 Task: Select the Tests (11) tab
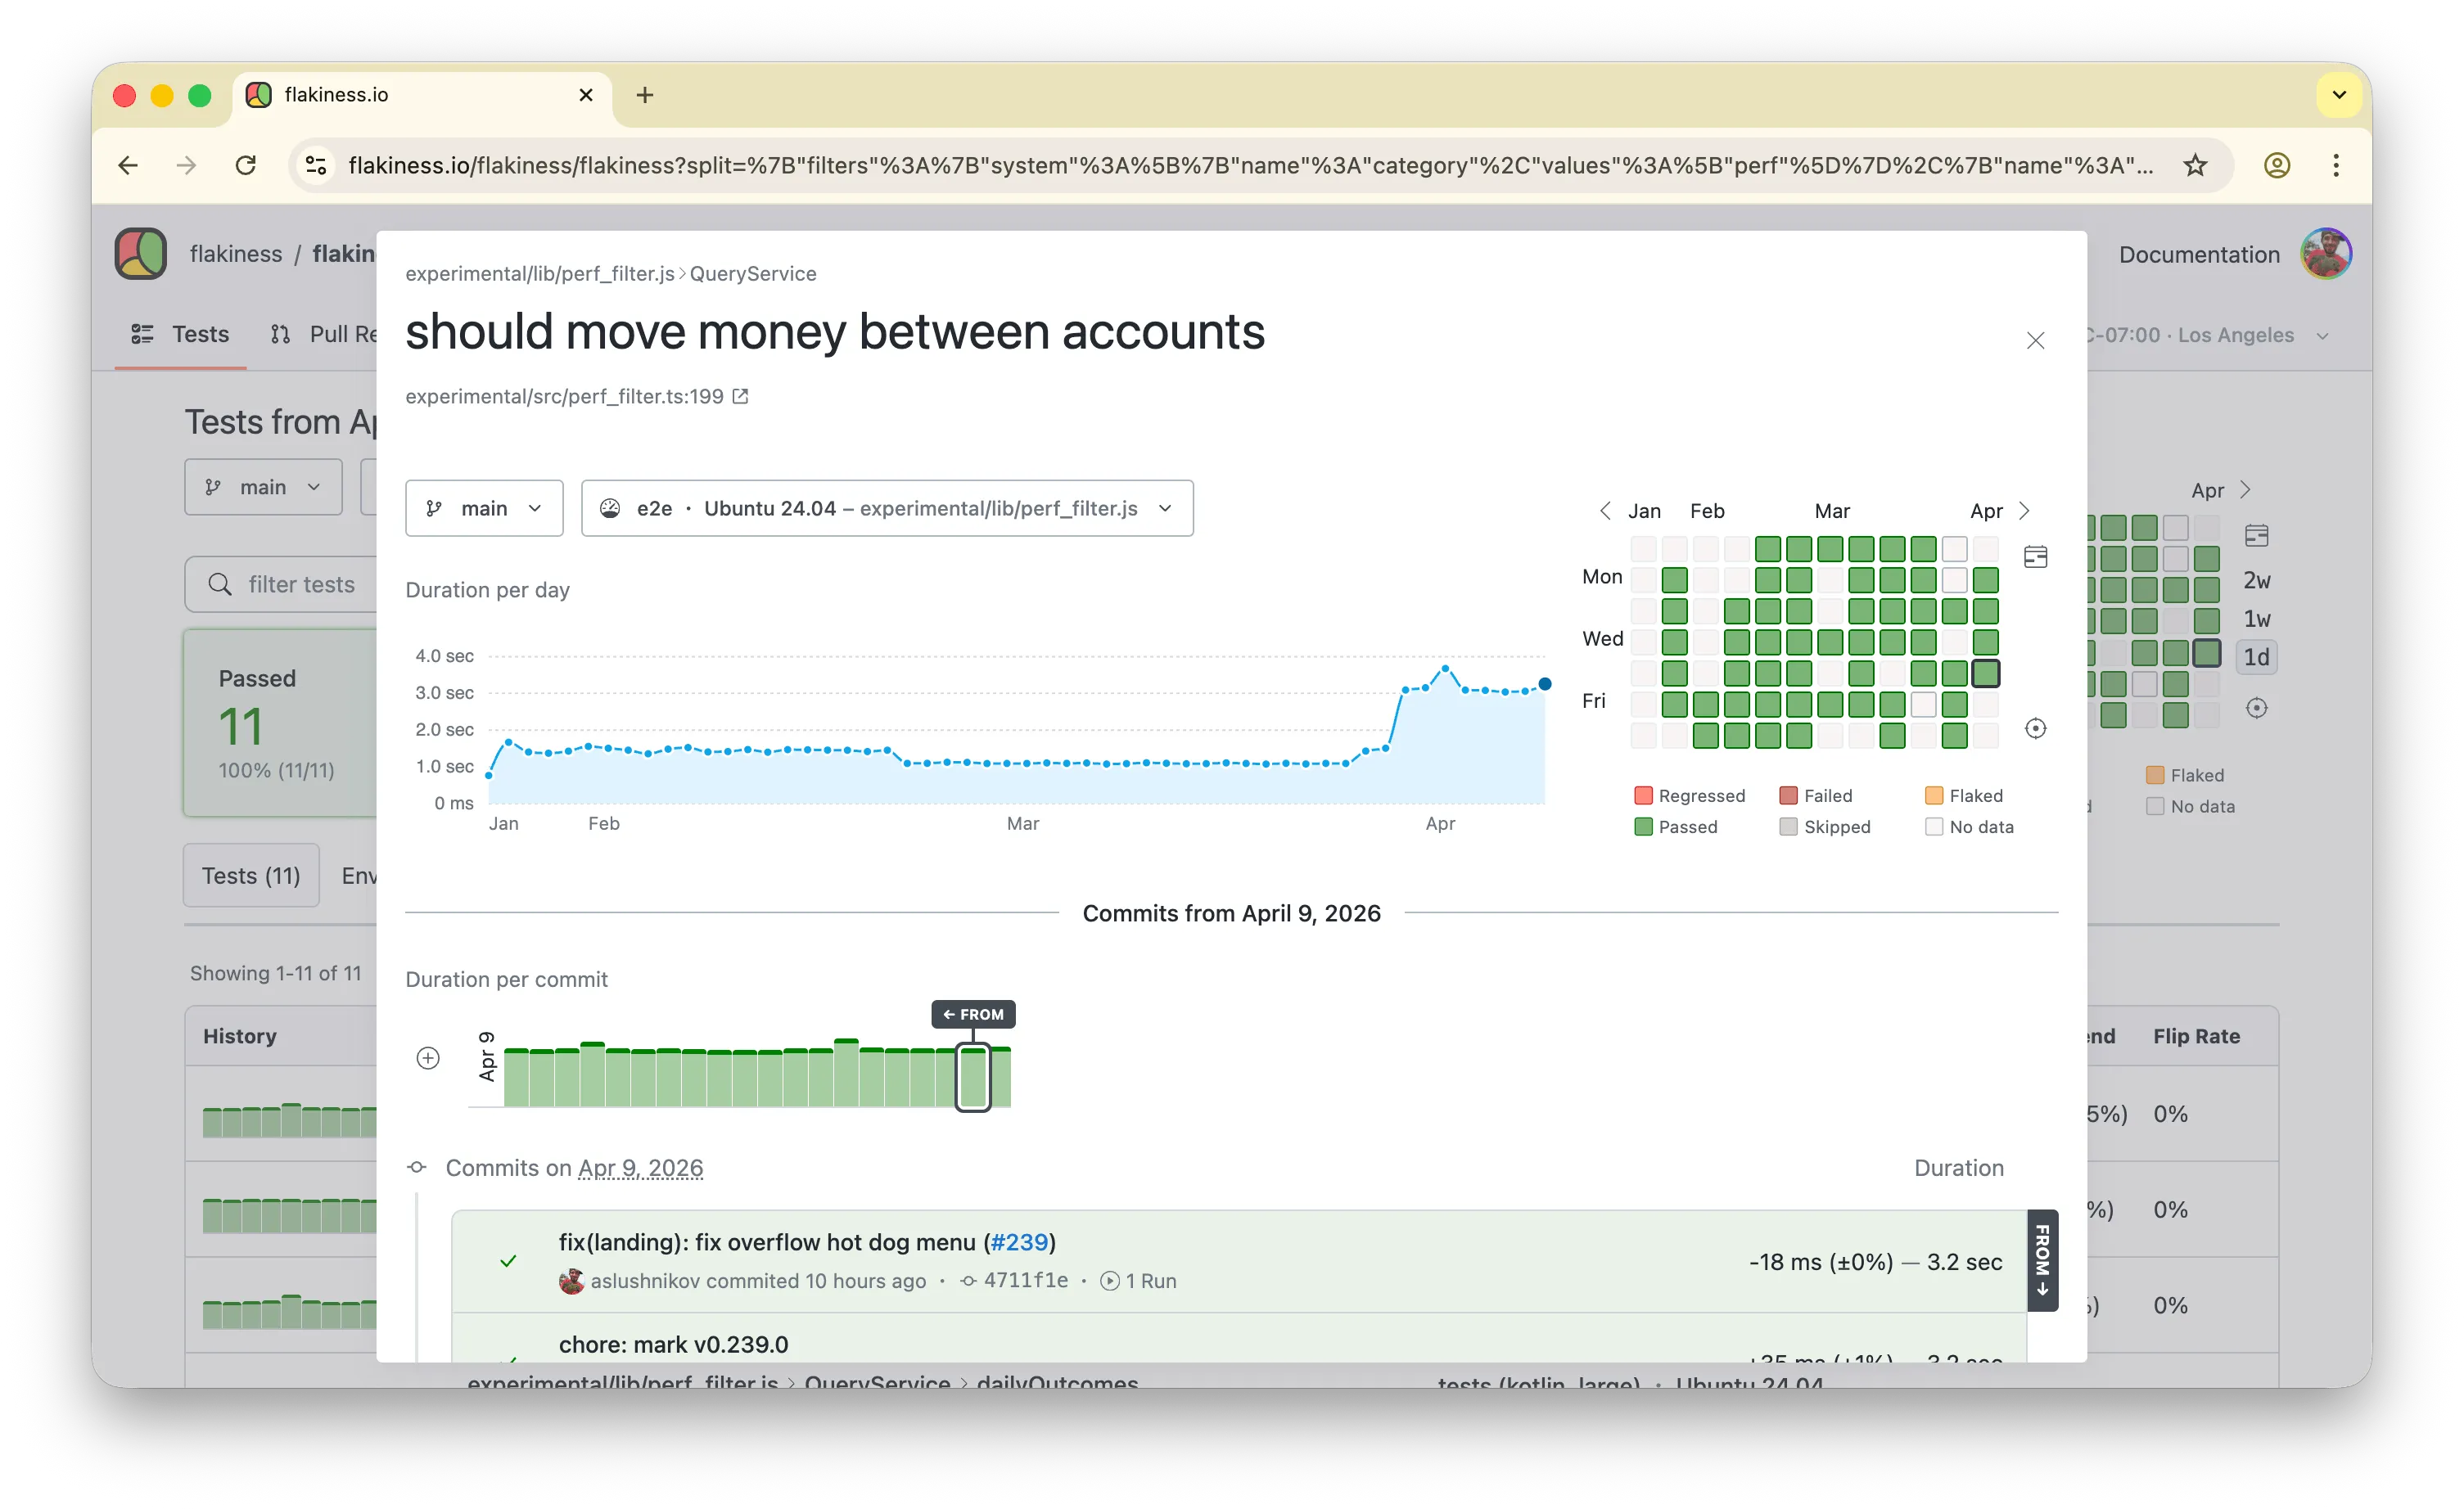(x=251, y=876)
